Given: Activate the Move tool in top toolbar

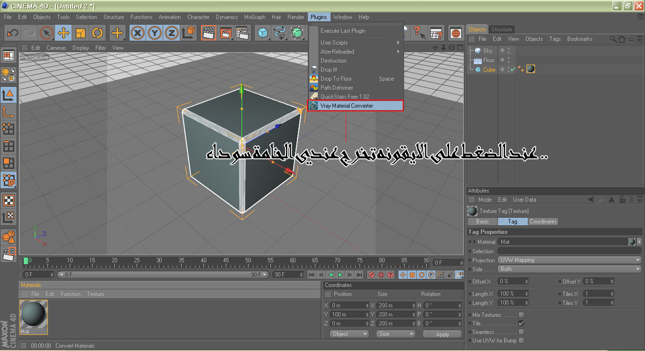Looking at the screenshot, I should [63, 33].
